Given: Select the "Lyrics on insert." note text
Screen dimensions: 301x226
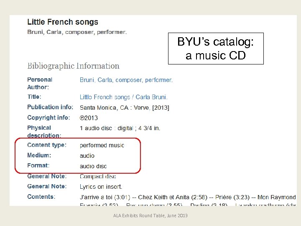Looking at the screenshot, I should [101, 187].
